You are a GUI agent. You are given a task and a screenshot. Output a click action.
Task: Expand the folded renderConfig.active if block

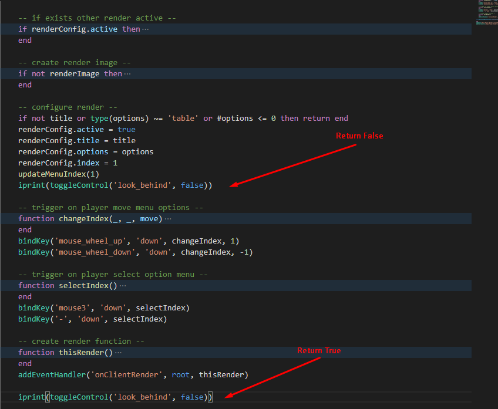click(145, 28)
